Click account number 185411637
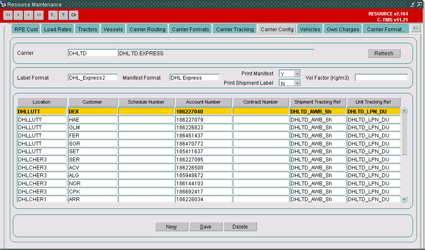Image resolution: width=425 pixels, height=250 pixels. coord(203,151)
